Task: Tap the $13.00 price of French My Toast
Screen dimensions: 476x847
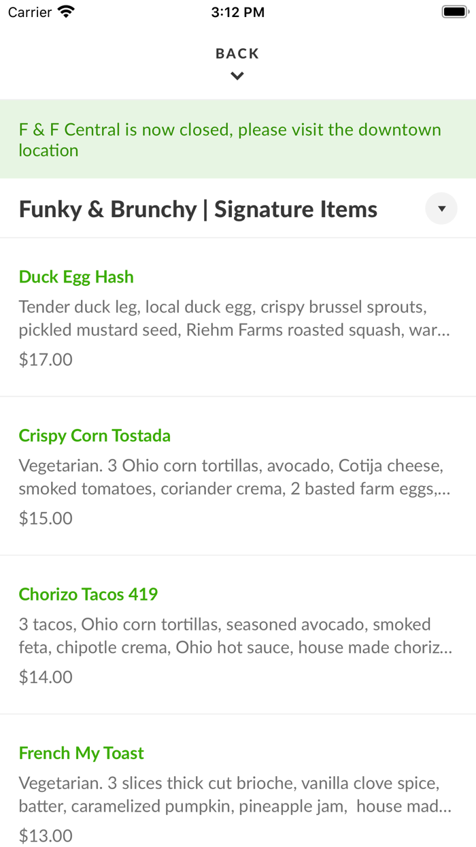Action: 45,835
